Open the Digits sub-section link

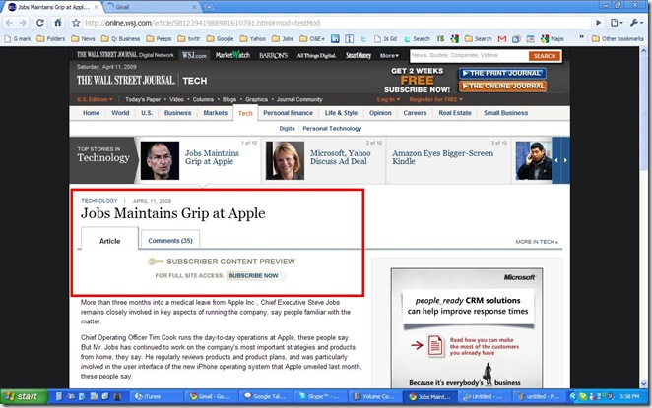click(x=287, y=128)
